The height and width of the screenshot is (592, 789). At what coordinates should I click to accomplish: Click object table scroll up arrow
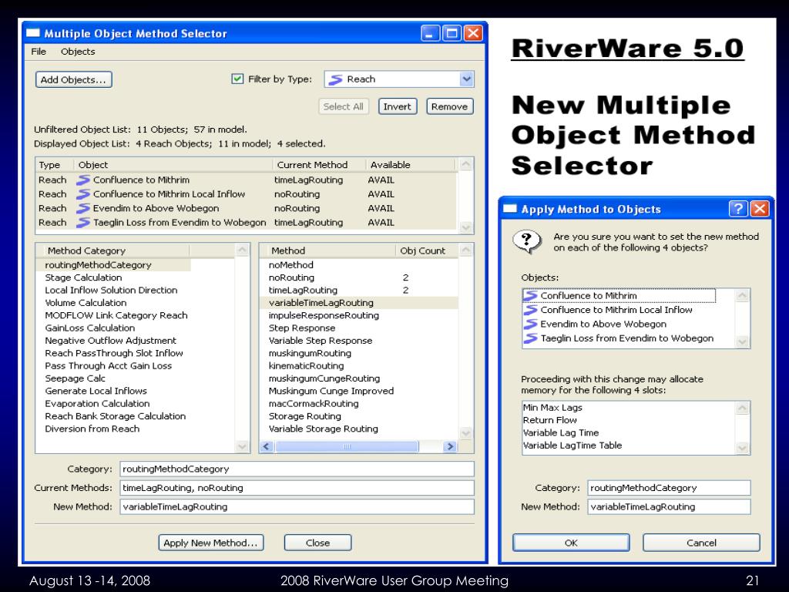tap(466, 164)
